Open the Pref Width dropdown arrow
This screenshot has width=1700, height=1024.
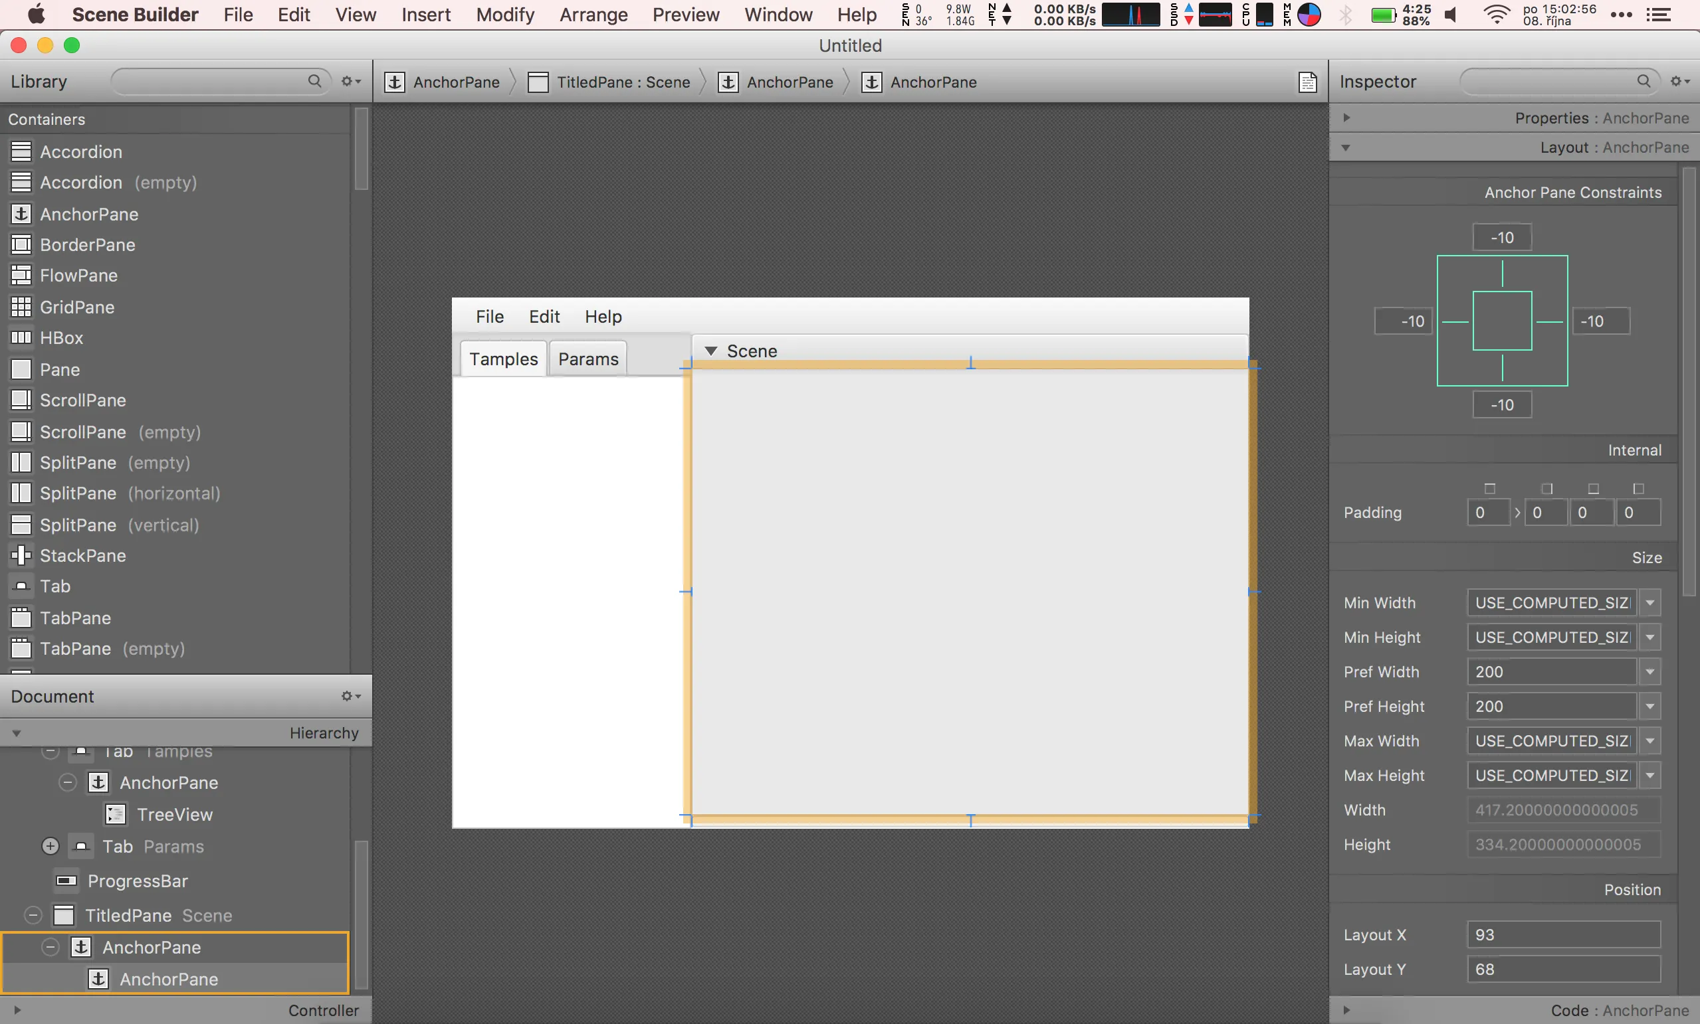click(1649, 671)
